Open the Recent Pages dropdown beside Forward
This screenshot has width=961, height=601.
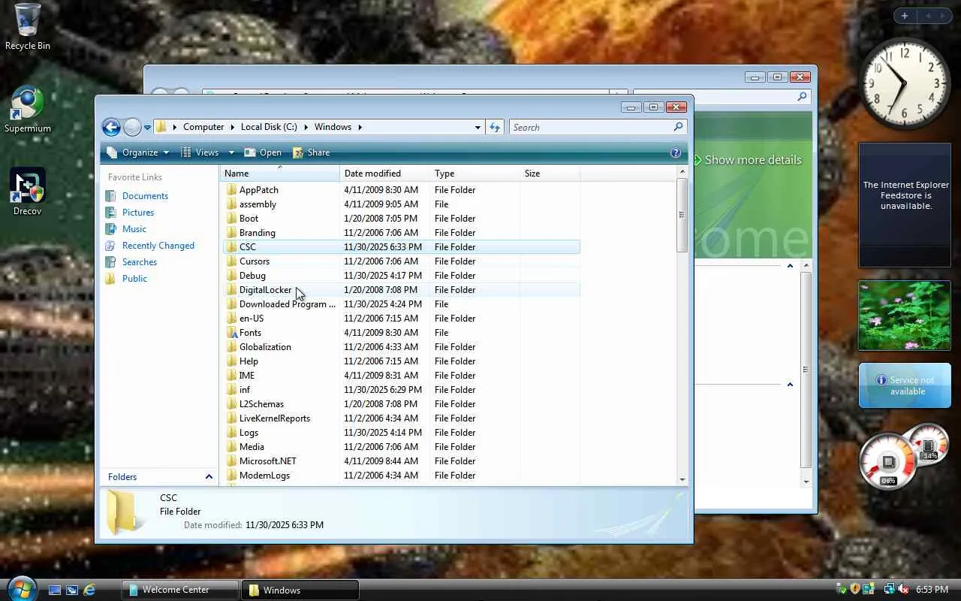coord(148,127)
